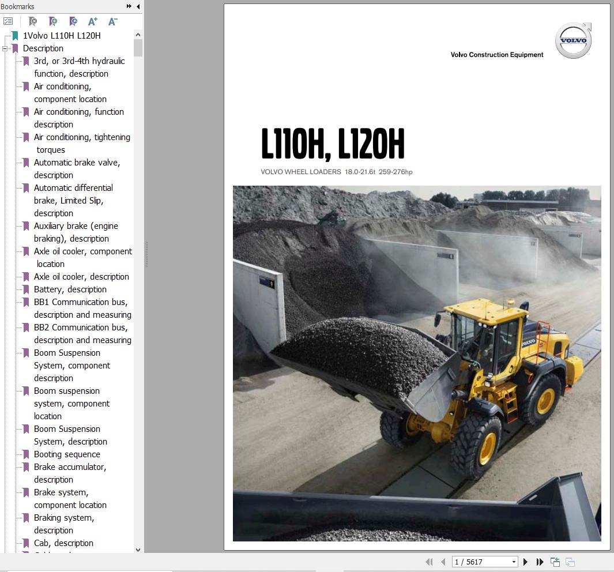Collapse the Description bookmark node

pos(5,48)
